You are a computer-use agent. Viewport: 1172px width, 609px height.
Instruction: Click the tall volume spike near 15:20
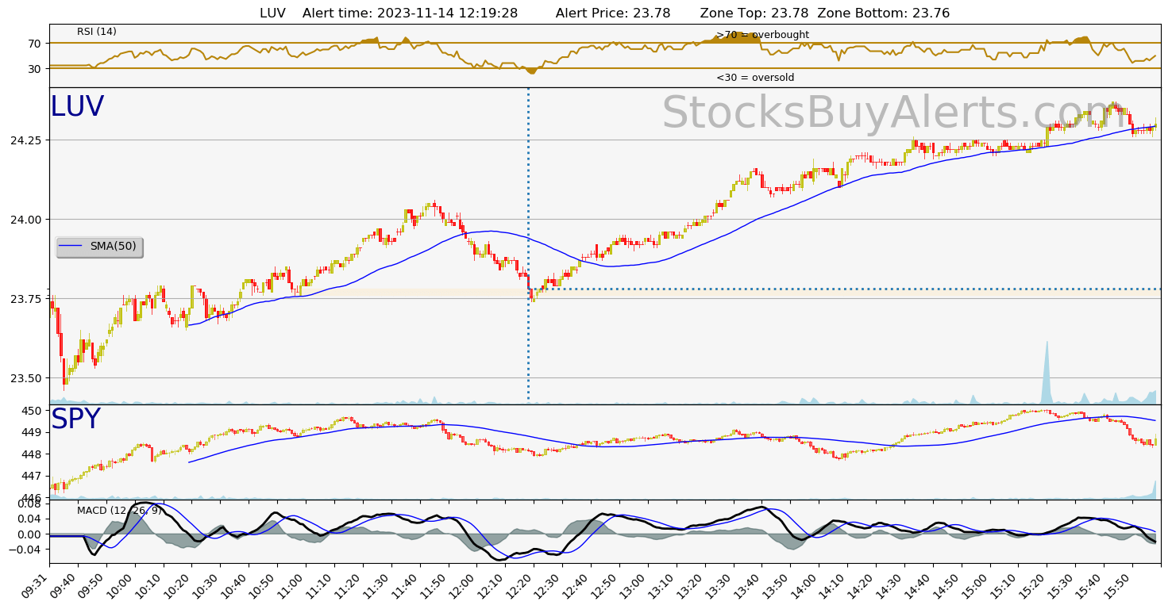(x=1047, y=373)
